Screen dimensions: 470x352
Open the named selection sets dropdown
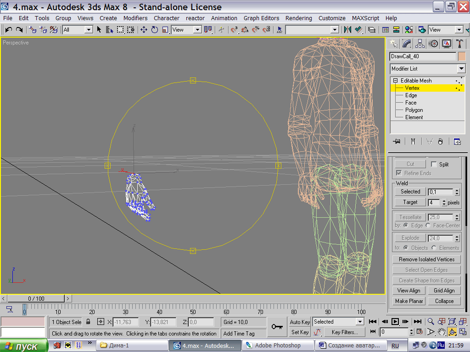pyautogui.click(x=335, y=30)
